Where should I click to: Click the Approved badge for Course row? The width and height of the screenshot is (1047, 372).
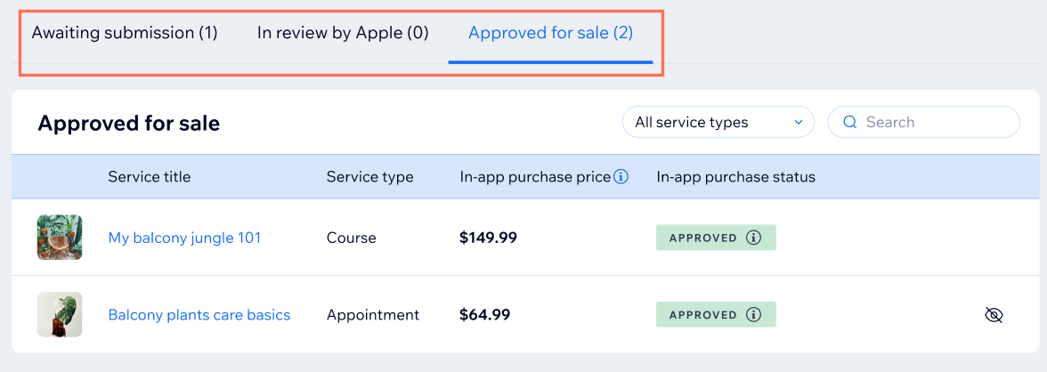tap(716, 238)
